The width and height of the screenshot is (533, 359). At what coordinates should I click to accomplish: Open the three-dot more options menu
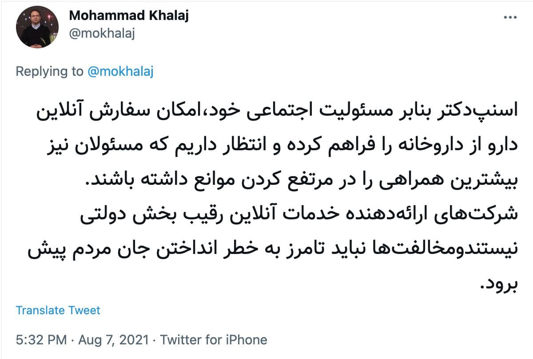510,17
